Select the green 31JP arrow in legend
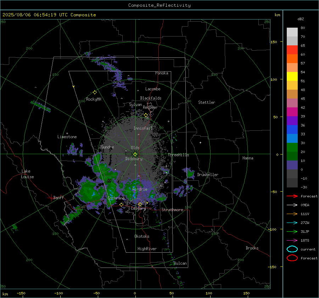This screenshot has height=298, width=319. tap(292, 231)
